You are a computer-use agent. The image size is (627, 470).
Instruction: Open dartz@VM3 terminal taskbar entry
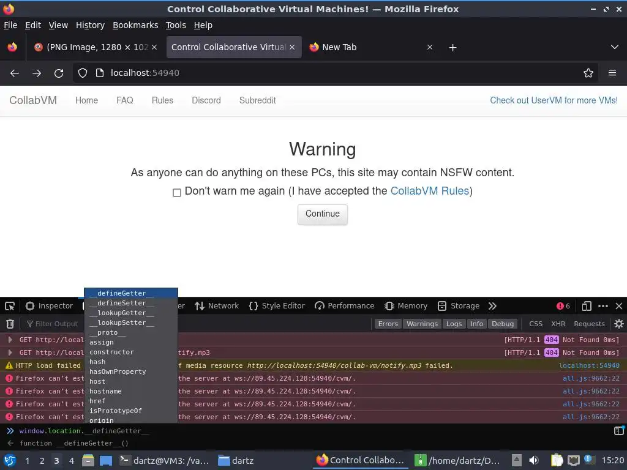coord(165,461)
